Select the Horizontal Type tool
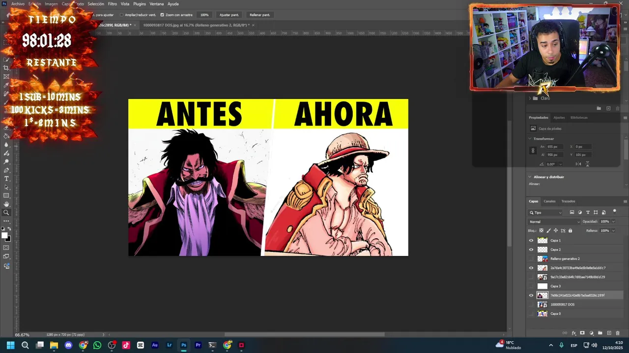This screenshot has height=353, width=629. (x=6, y=178)
